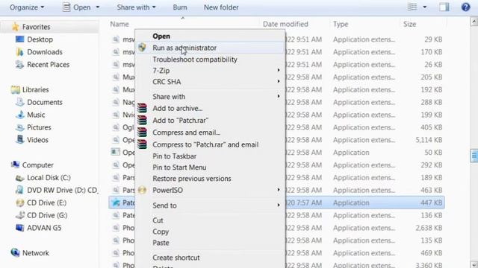Screen dimensions: 478x268
Task: Open the view options dropdown arrow
Action: (x=425, y=7)
